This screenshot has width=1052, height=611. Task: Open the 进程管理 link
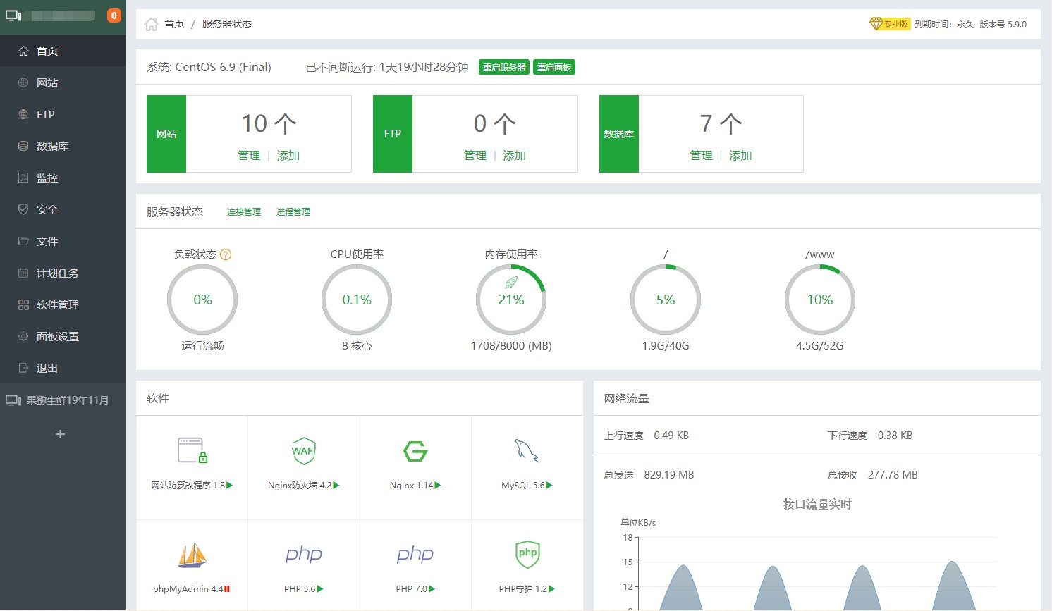pyautogui.click(x=293, y=211)
